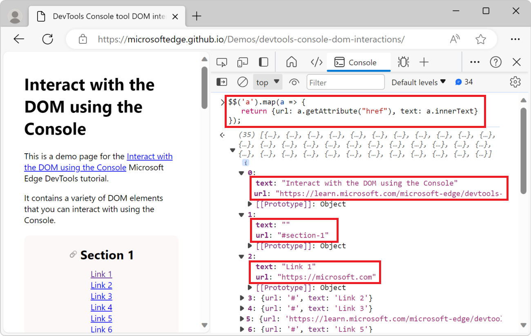Create a live expression with the eye icon
The height and width of the screenshot is (336, 531).
294,82
